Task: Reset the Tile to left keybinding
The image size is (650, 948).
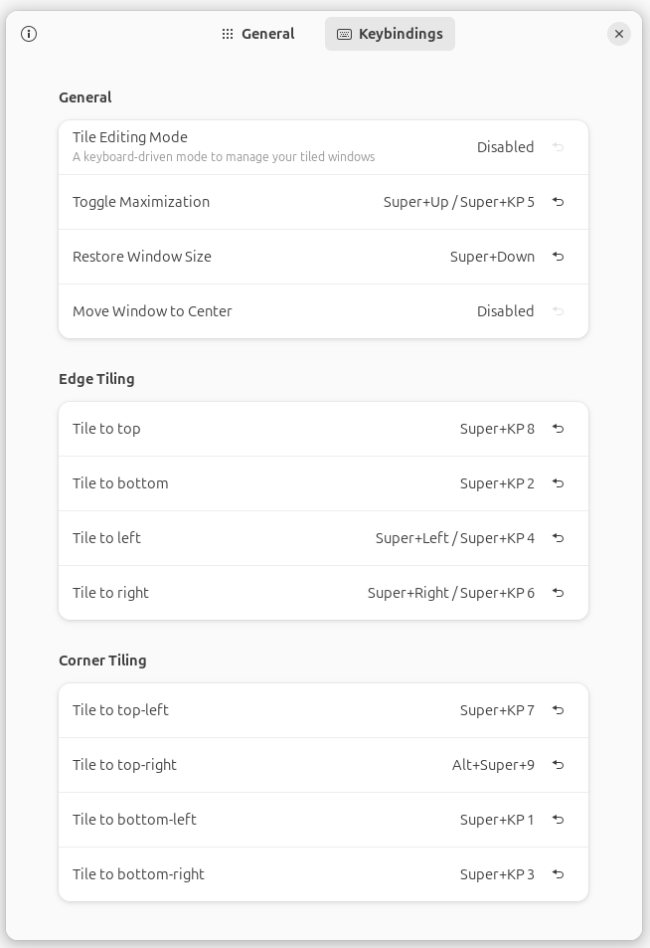Action: 559,538
